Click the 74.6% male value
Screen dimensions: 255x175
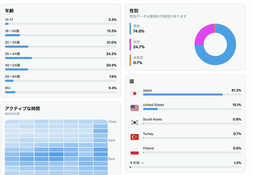pyautogui.click(x=139, y=31)
